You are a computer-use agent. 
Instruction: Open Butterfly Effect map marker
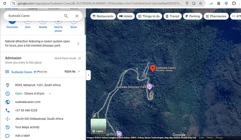(119, 134)
